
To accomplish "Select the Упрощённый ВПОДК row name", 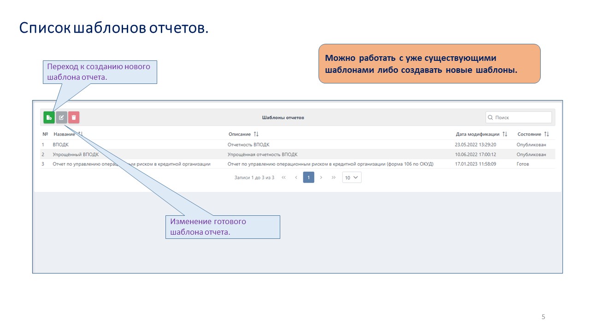I will [76, 154].
